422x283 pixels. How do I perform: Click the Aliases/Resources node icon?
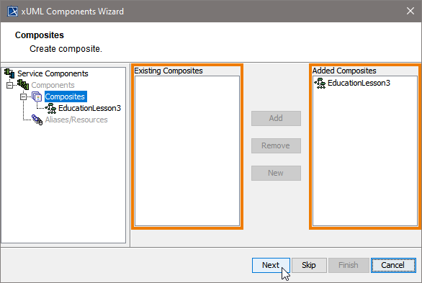point(37,120)
